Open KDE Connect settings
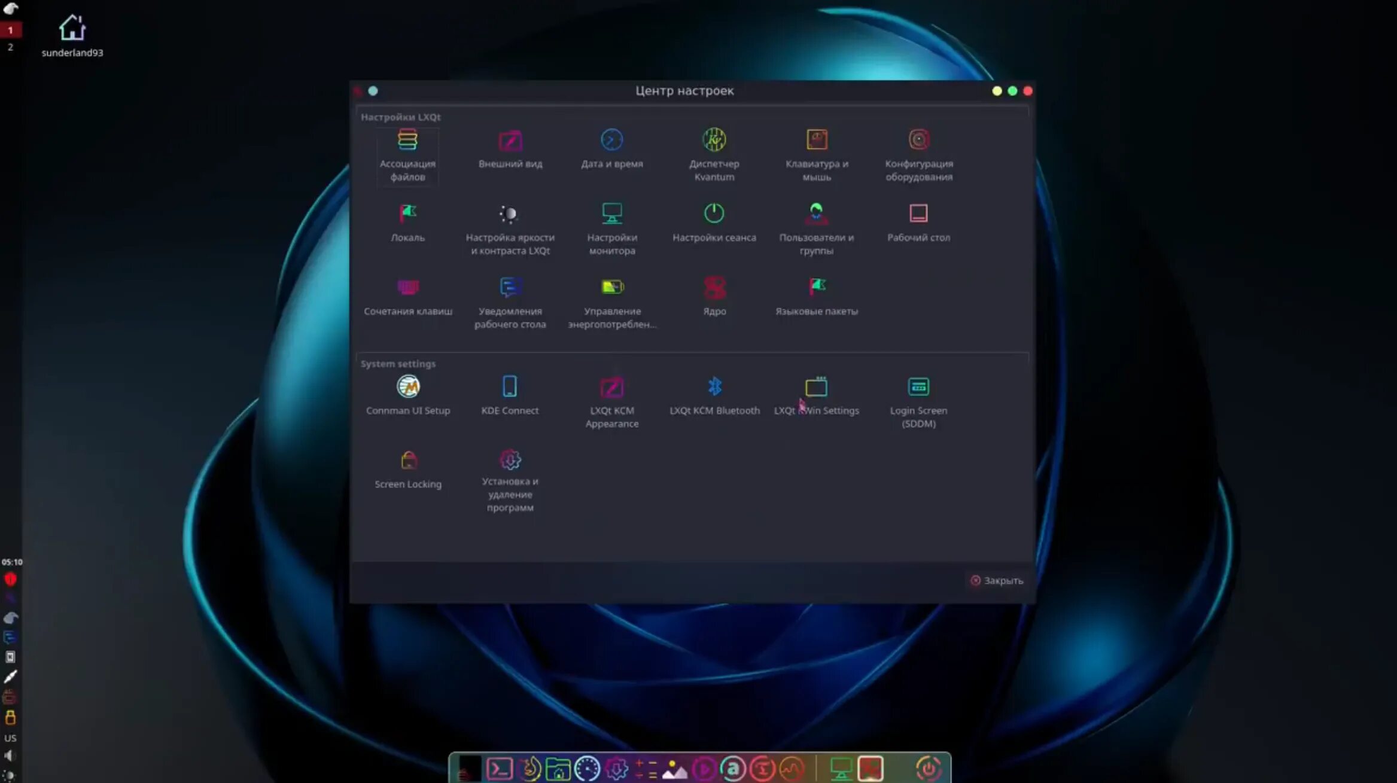The width and height of the screenshot is (1397, 783). [x=510, y=395]
